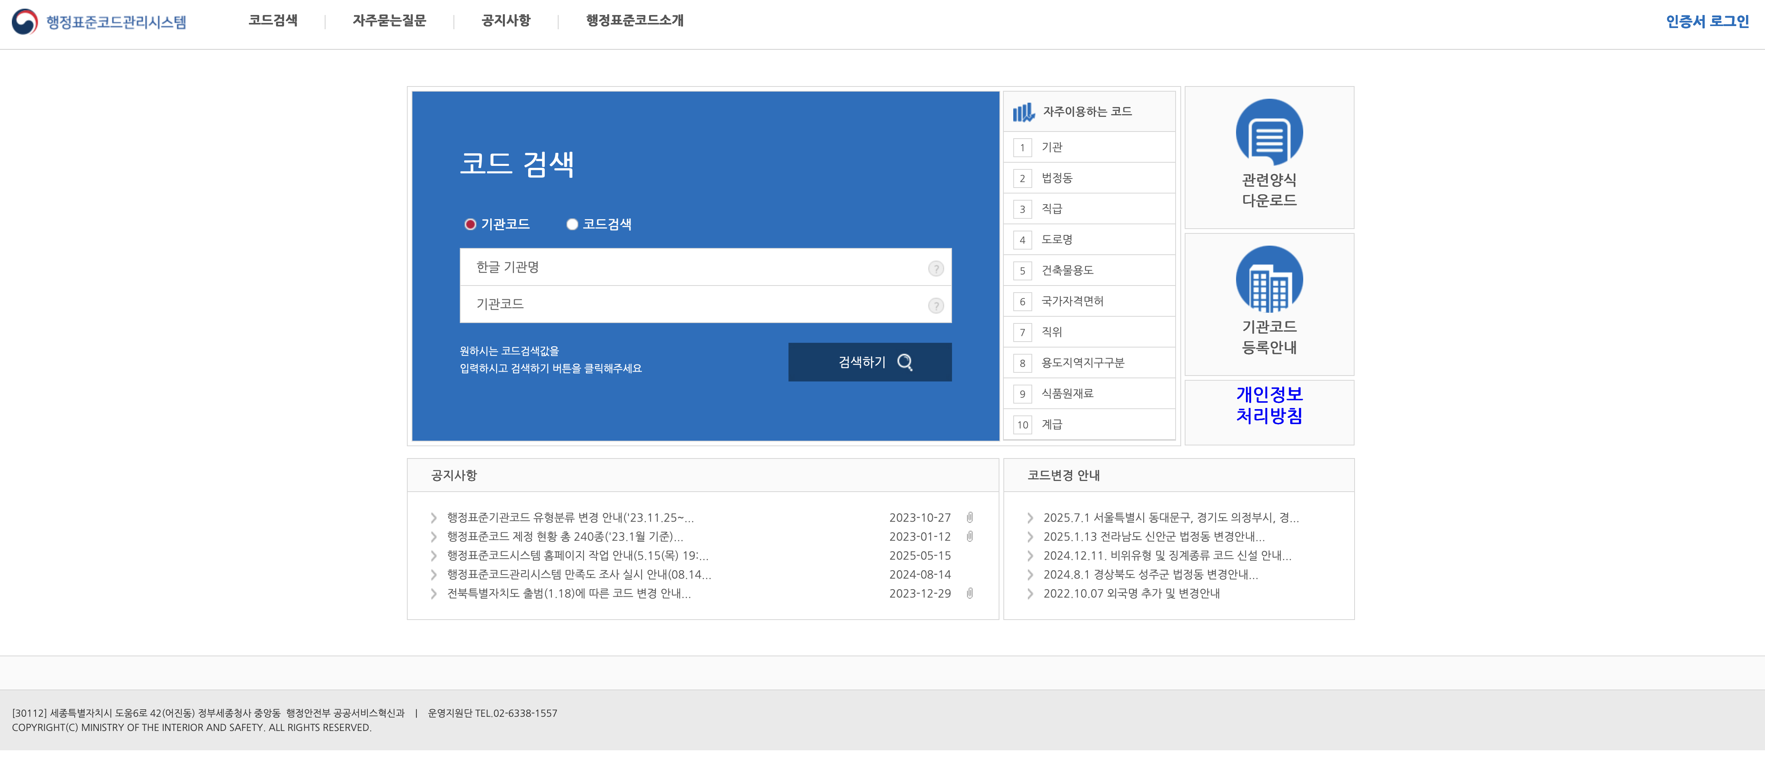Select the 코드검색 radio button
The height and width of the screenshot is (774, 1765).
coord(572,224)
